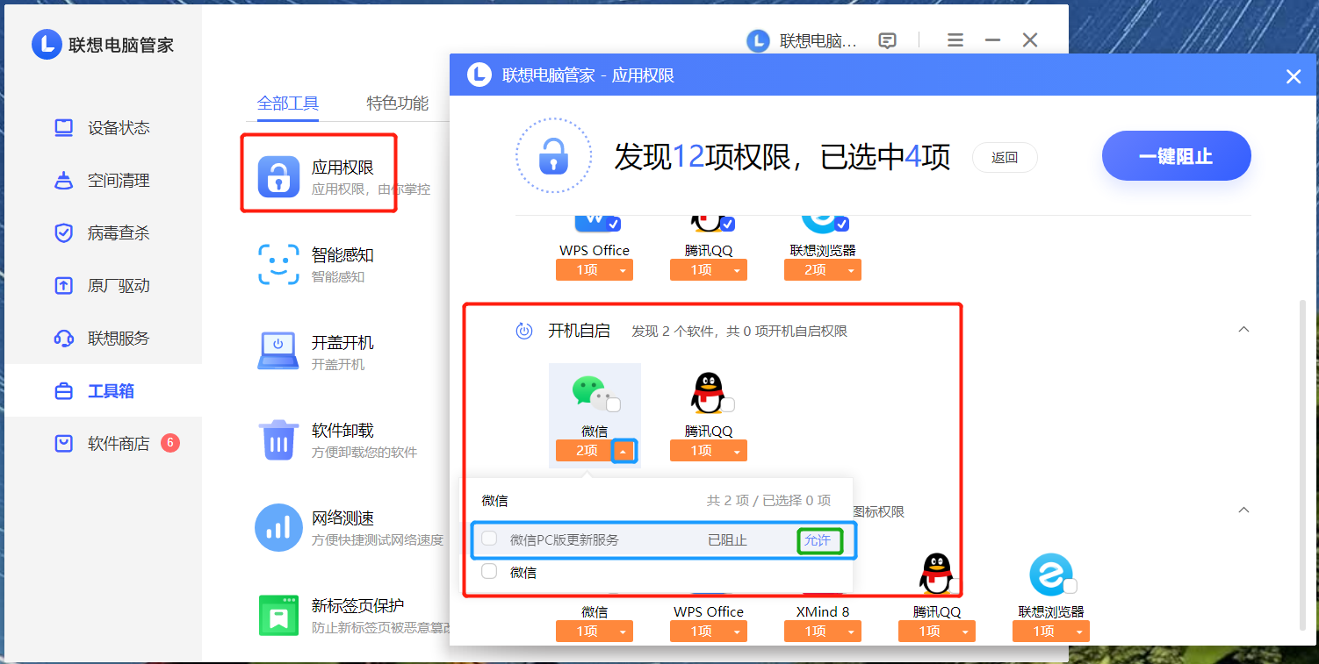Select the 病毒查杀 shield icon
Image resolution: width=1319 pixels, height=664 pixels.
[63, 233]
